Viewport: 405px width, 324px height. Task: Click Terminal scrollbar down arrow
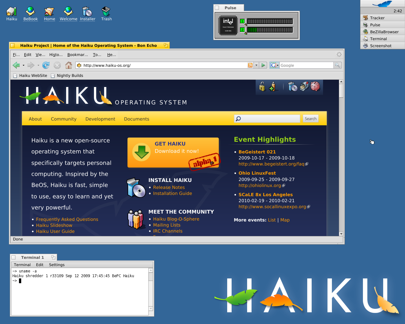[151, 308]
